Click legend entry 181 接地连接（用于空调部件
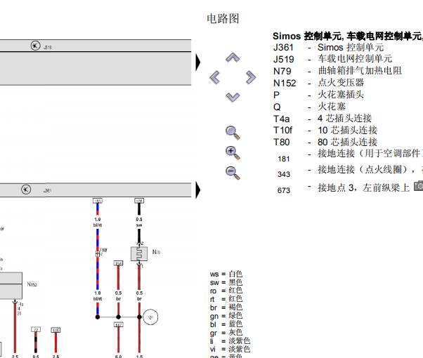The width and height of the screenshot is (423, 358). pos(350,155)
